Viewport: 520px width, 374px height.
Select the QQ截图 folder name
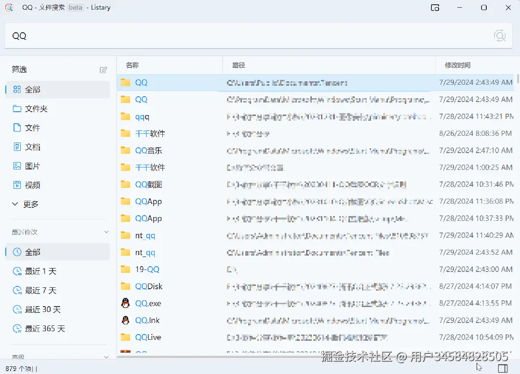[x=148, y=184]
